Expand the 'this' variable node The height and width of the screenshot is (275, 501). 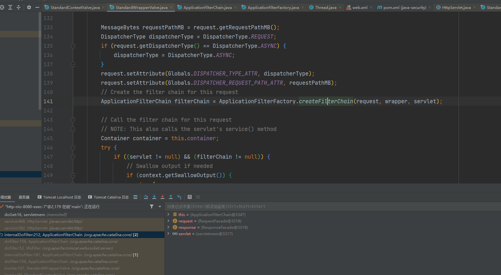tap(168, 214)
